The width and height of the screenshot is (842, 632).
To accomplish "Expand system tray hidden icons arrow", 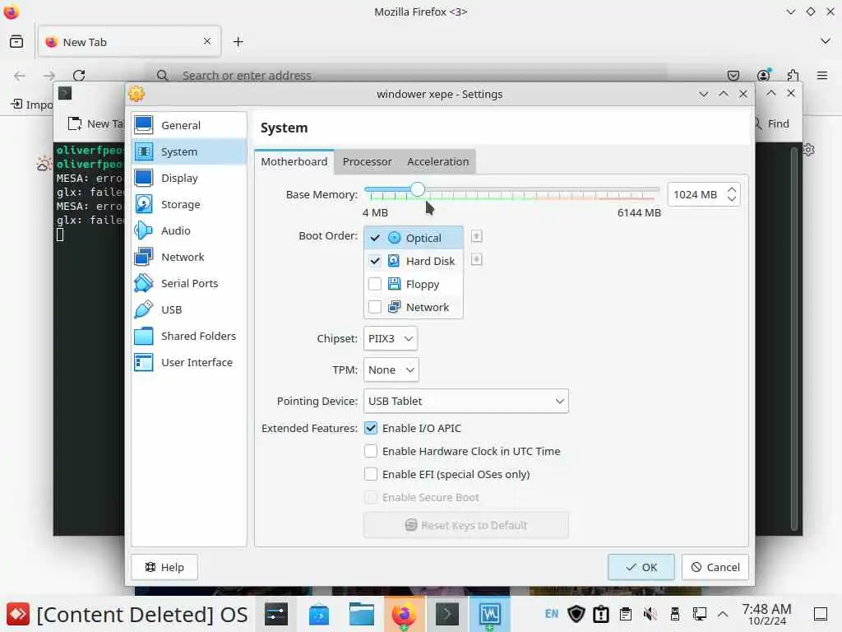I will tap(723, 614).
